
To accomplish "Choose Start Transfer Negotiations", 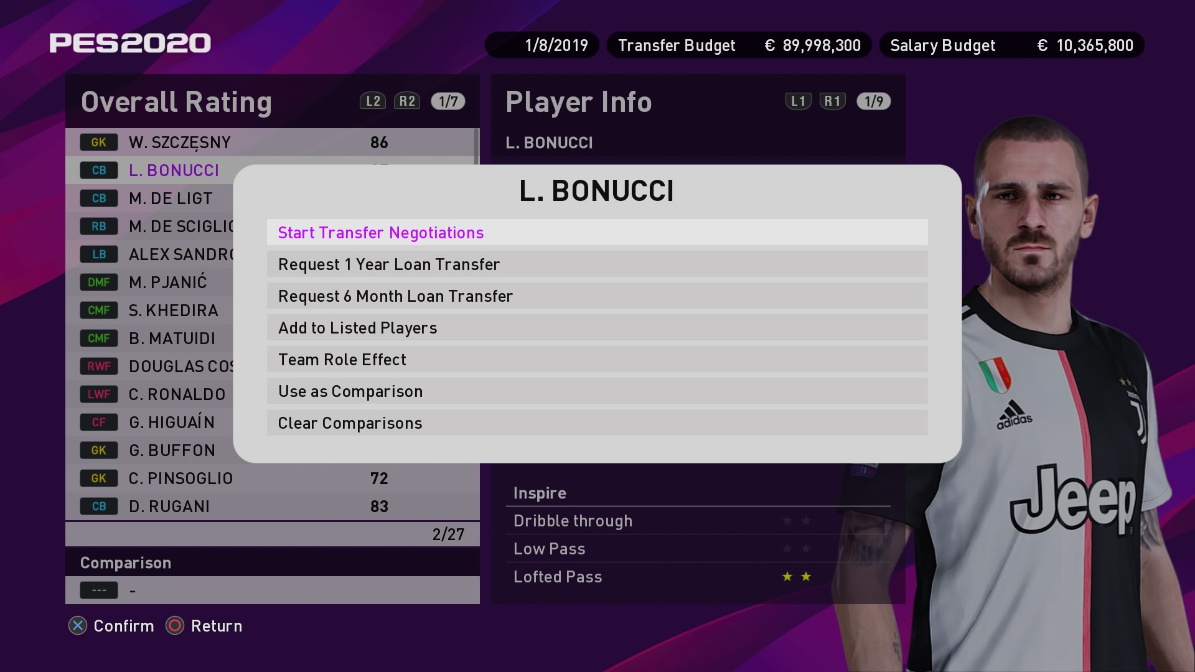I will click(597, 232).
